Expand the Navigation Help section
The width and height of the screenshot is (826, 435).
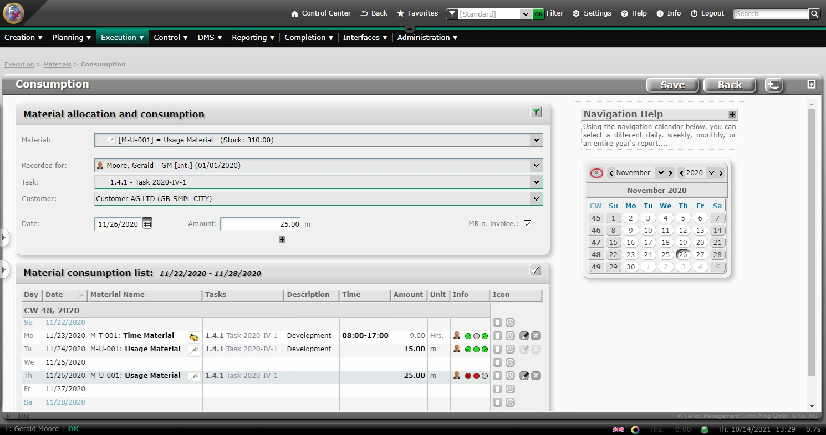click(732, 115)
